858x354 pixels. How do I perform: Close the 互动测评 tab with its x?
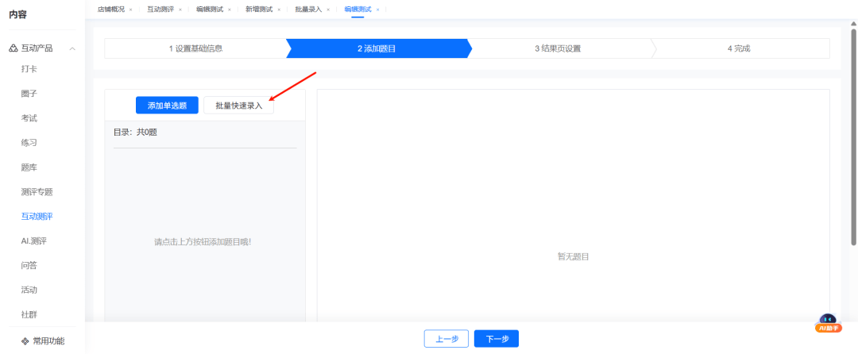point(180,10)
